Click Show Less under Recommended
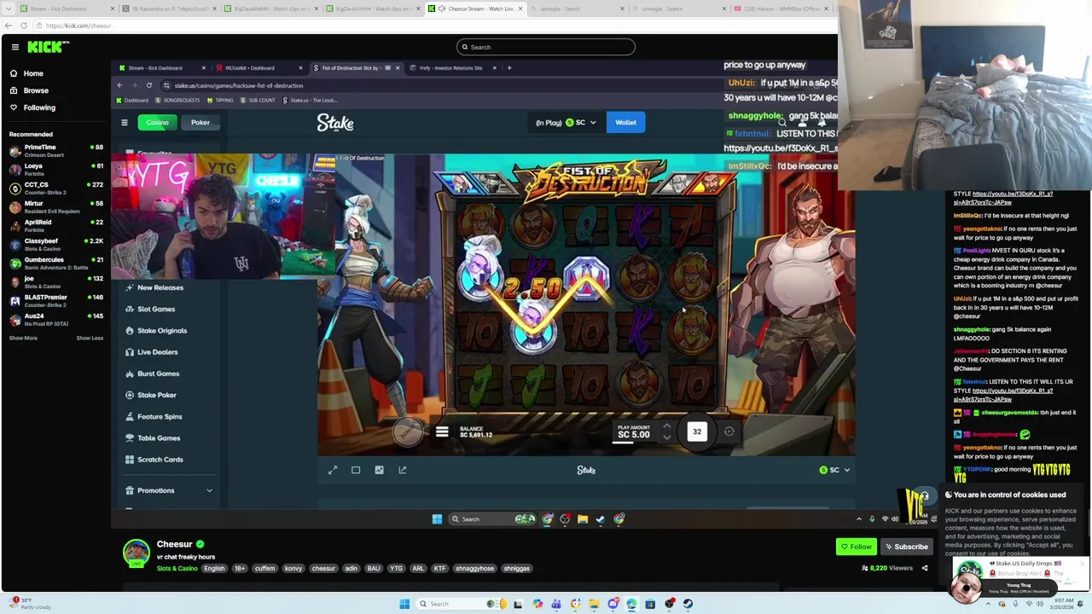 [x=90, y=338]
